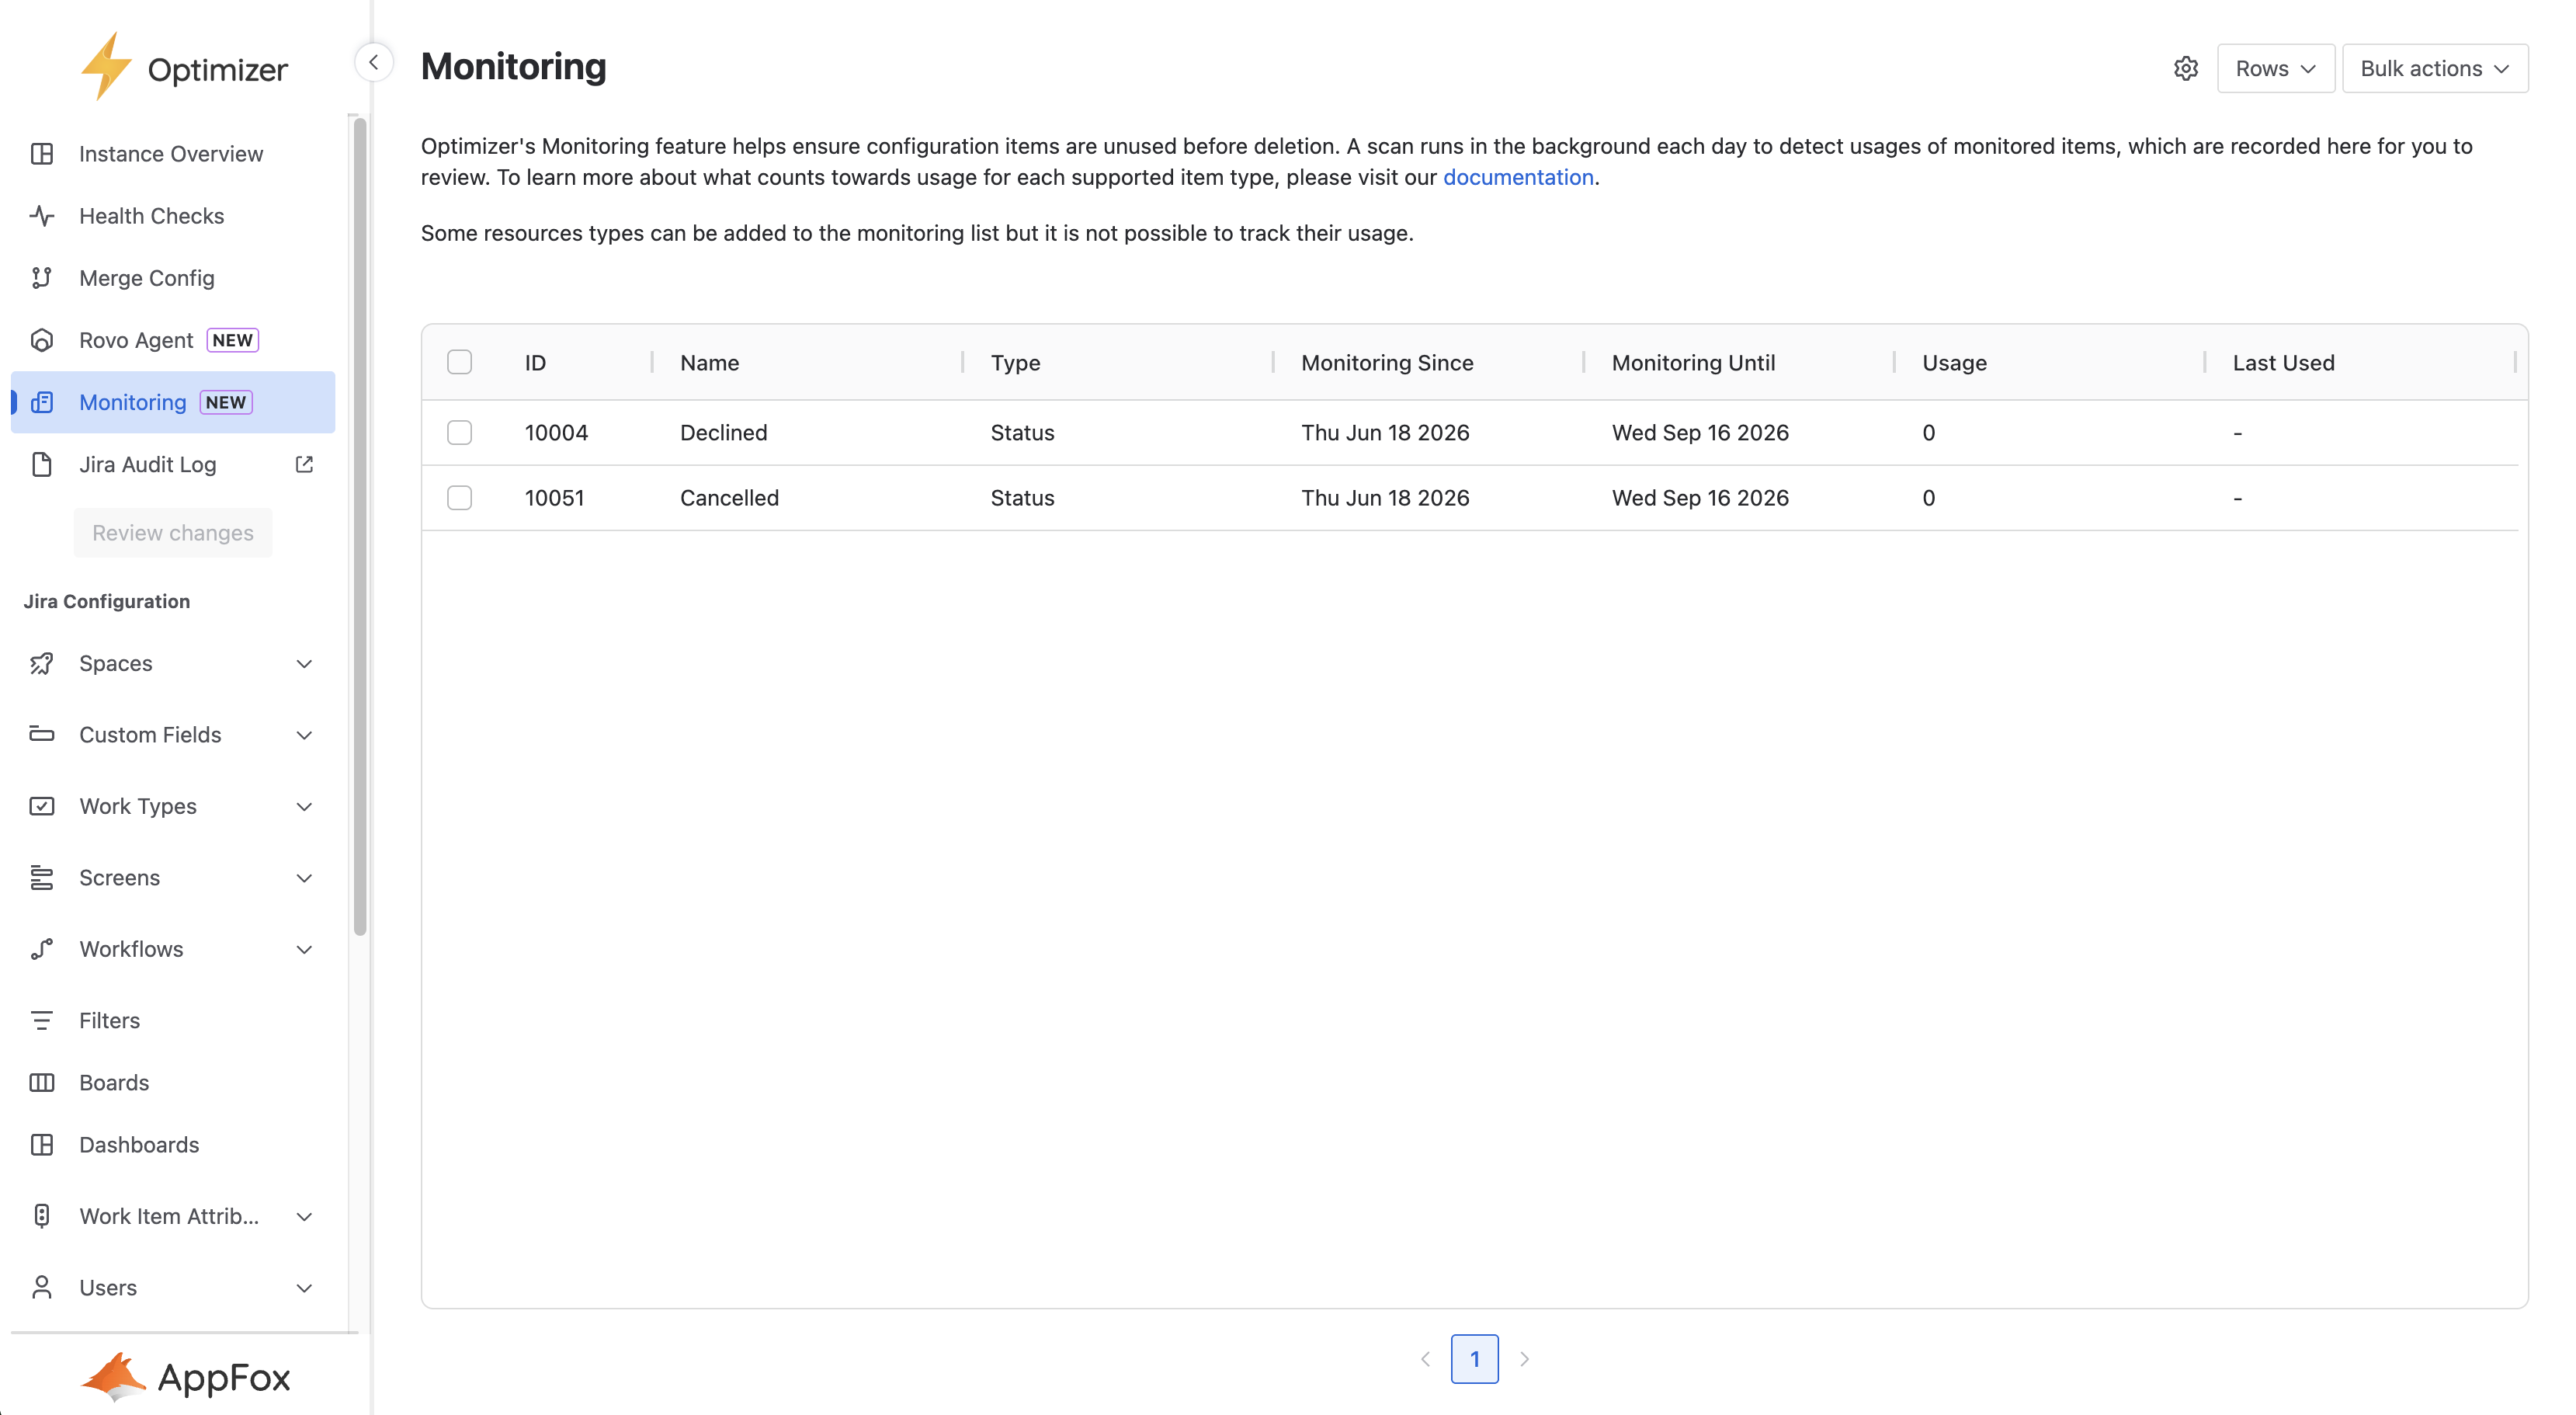Open the Rows dropdown

2275,68
